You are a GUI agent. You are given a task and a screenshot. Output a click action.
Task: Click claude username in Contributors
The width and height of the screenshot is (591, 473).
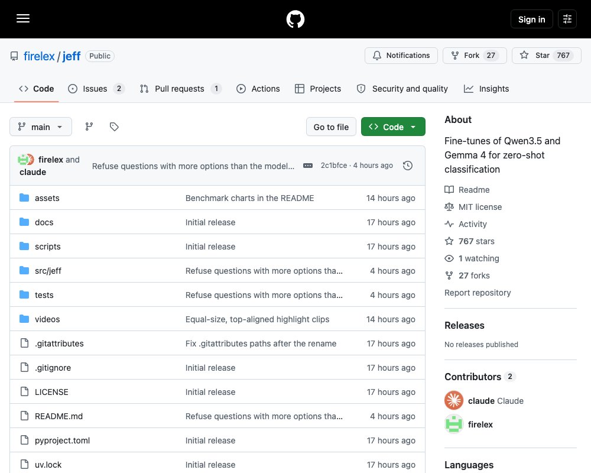(x=481, y=401)
